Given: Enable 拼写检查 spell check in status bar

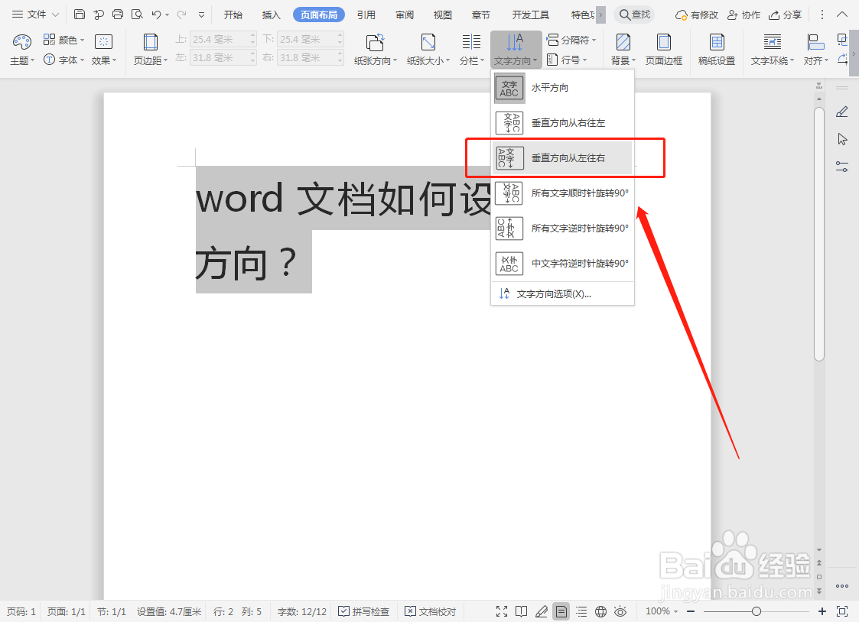Looking at the screenshot, I should pyautogui.click(x=363, y=611).
